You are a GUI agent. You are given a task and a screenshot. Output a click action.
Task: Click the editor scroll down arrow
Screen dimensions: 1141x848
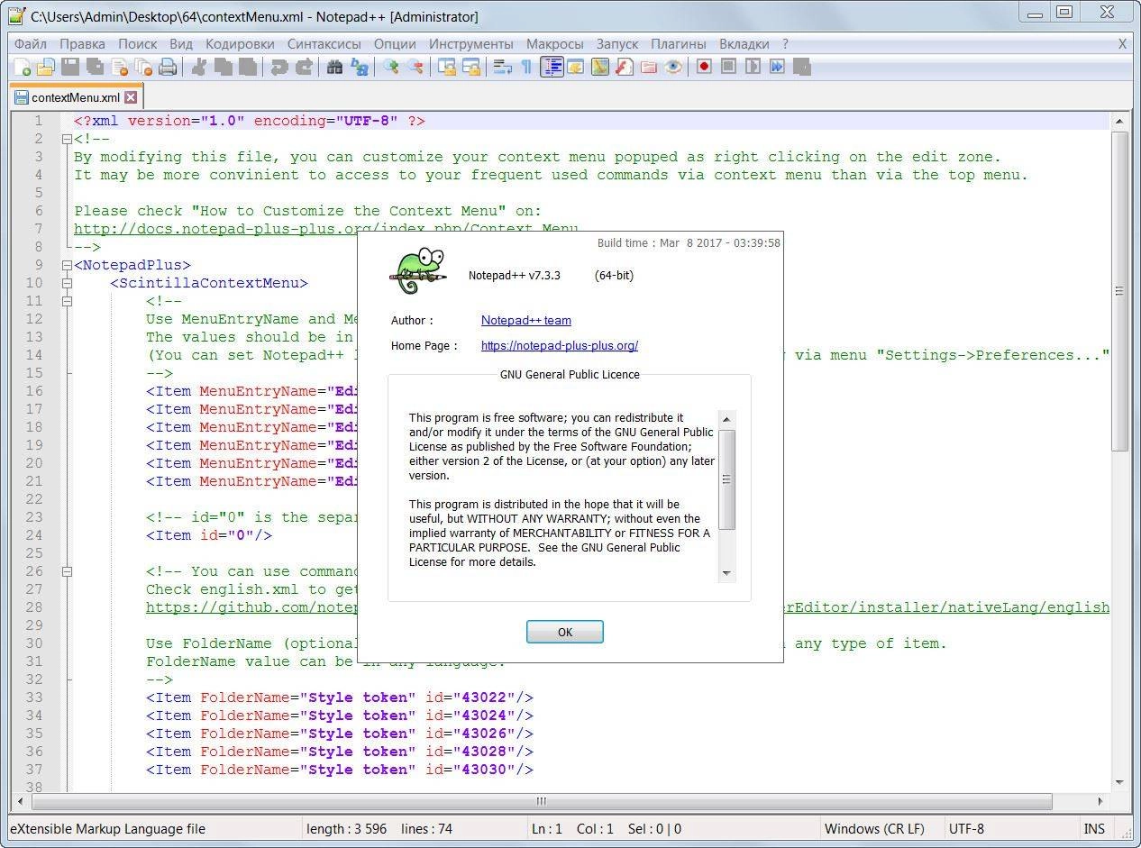pos(1119,781)
